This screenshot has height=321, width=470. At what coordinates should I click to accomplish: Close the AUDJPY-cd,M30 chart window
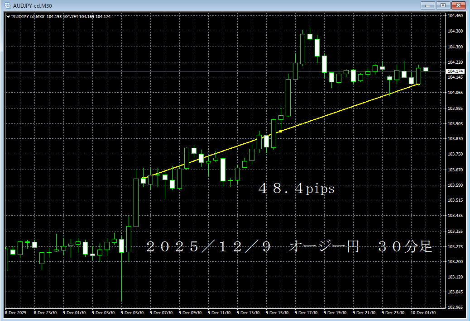[x=458, y=5]
